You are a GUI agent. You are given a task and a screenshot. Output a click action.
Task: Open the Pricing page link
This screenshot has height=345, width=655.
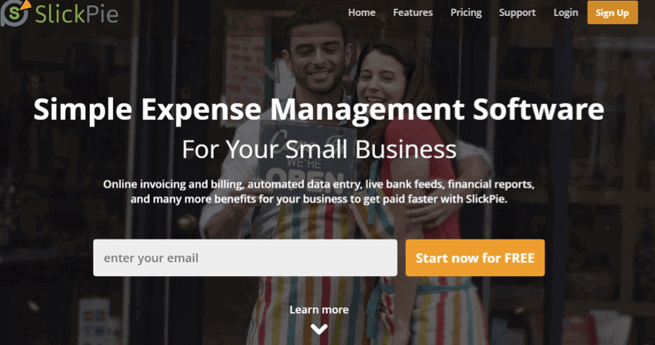pyautogui.click(x=466, y=13)
